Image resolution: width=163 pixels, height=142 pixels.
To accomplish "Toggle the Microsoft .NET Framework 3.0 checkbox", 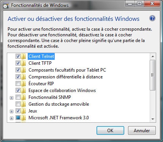I will pos(18,118).
